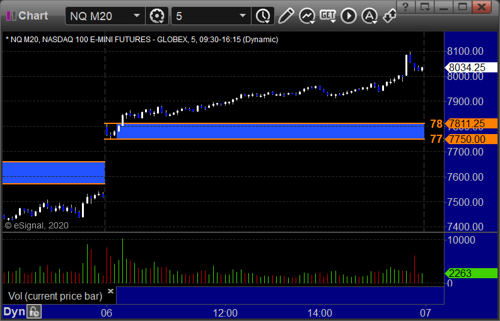Select the blue shaded zone between 7750 and 7811
Viewport: 500px width, 321px height.
(x=270, y=132)
